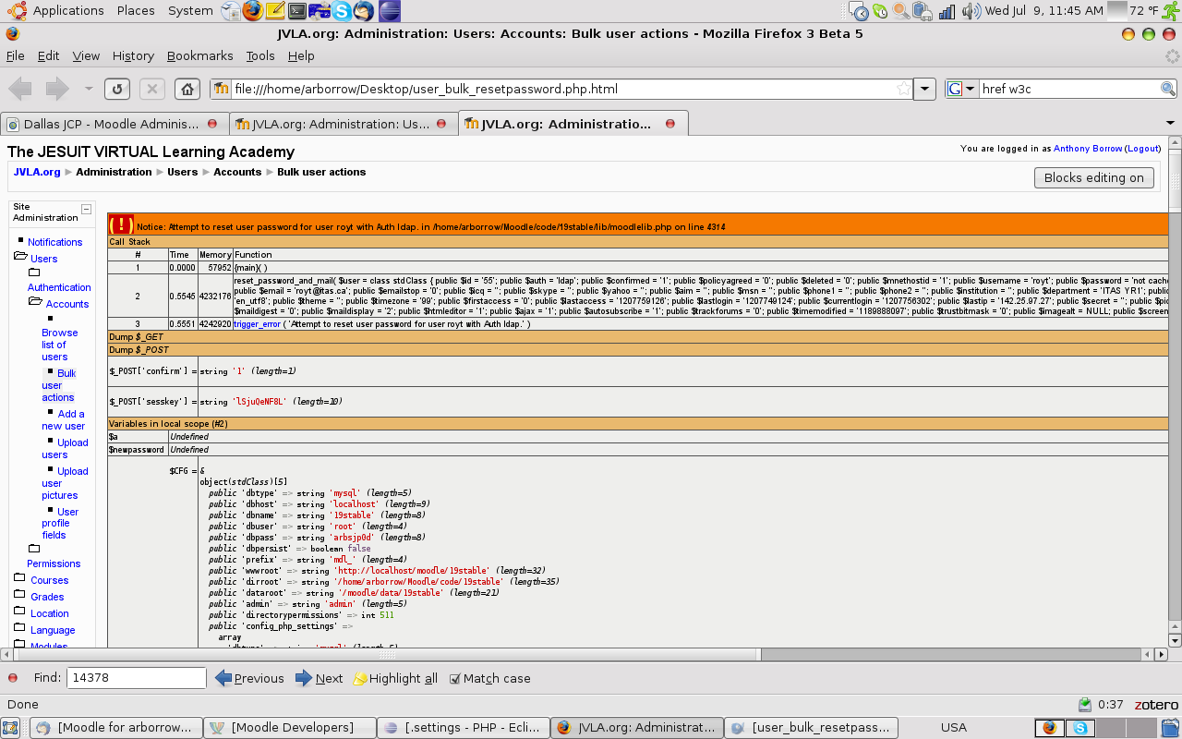
Task: Go back with the browser Back arrow
Action: (x=21, y=89)
